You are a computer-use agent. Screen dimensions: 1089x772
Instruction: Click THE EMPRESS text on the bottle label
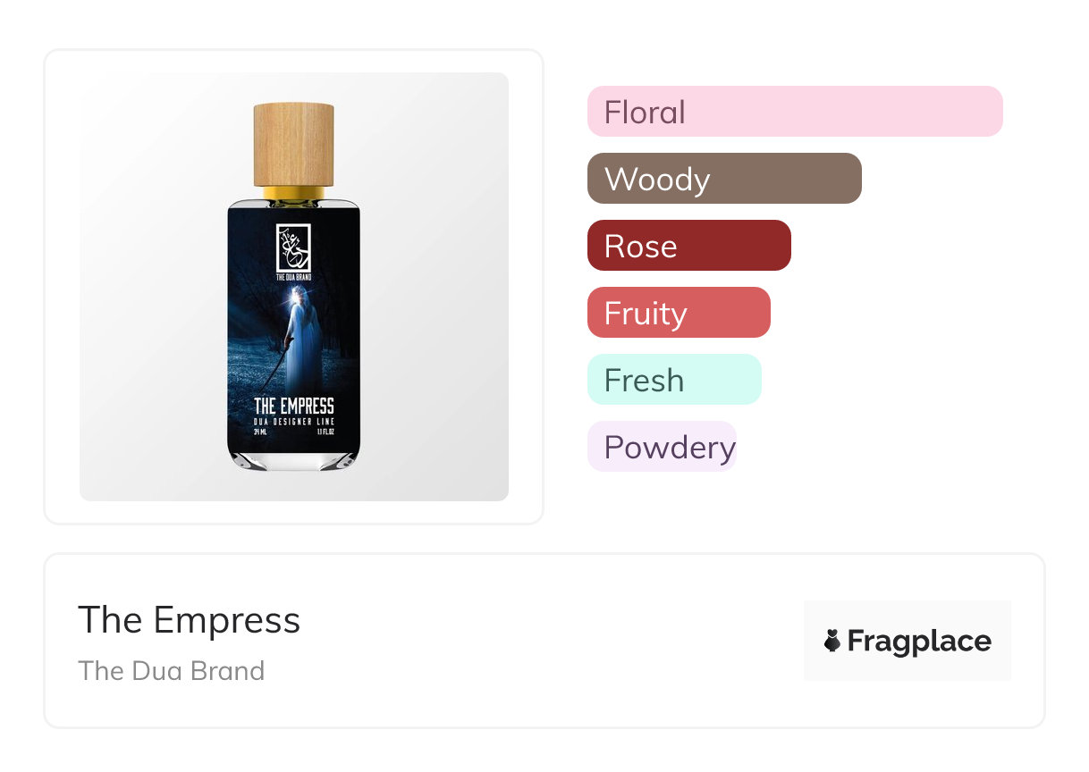(x=293, y=407)
